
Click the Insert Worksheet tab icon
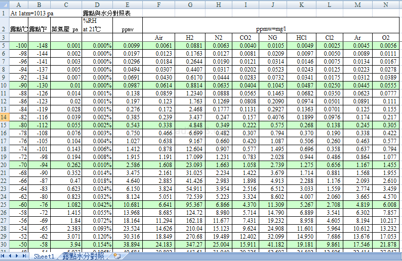pos(116,257)
